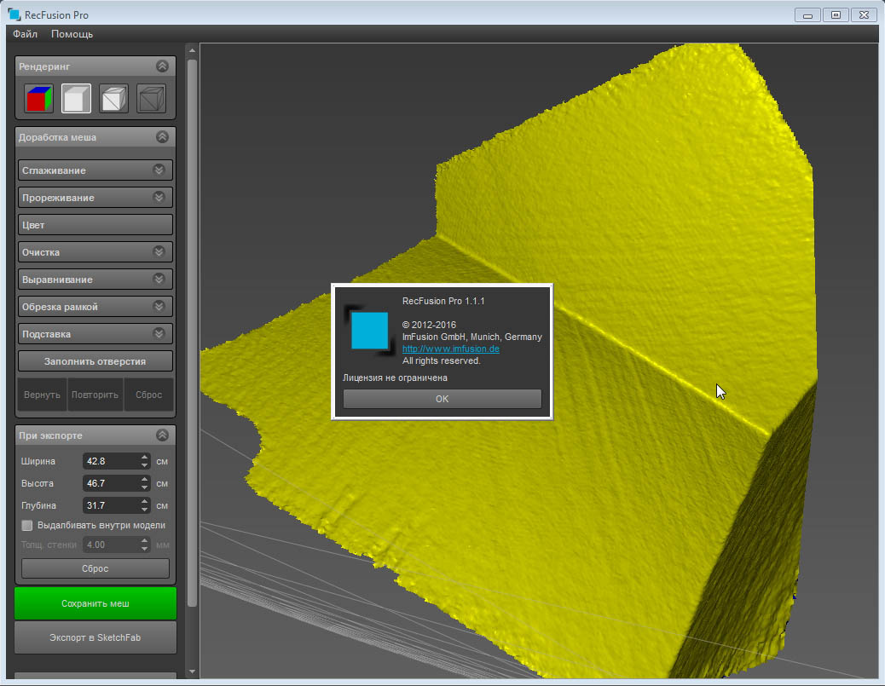Choose the dark wireframe cube rendering icon
This screenshot has height=686, width=885.
(x=151, y=99)
